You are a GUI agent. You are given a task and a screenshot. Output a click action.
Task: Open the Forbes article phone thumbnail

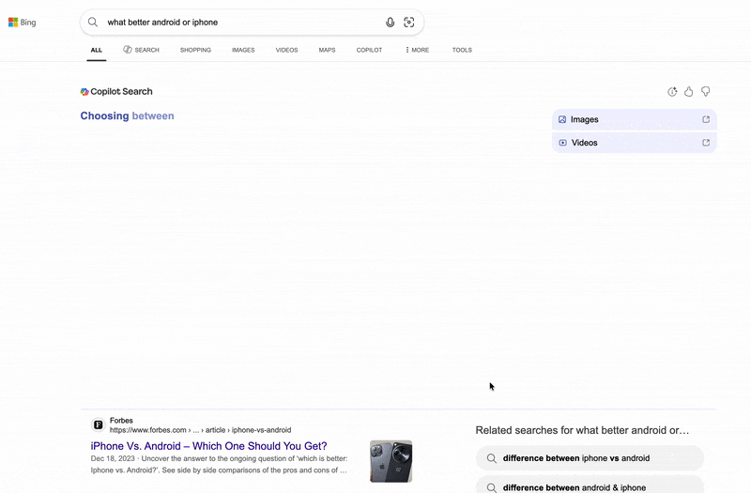click(391, 461)
